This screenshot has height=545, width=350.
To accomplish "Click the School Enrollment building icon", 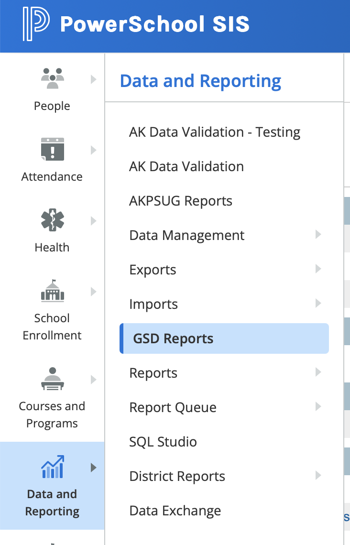I will 52,291.
